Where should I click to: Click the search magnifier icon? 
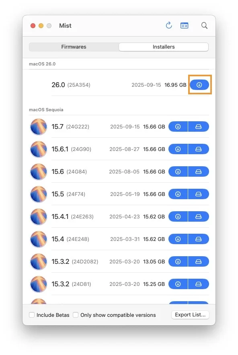click(204, 25)
